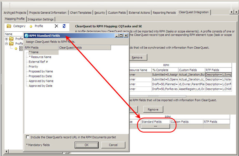Click the blue refresh icon

pos(64,26)
